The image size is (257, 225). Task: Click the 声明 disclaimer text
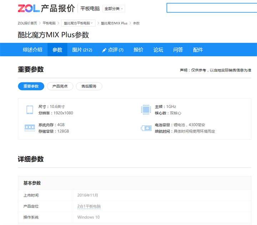click(216, 70)
